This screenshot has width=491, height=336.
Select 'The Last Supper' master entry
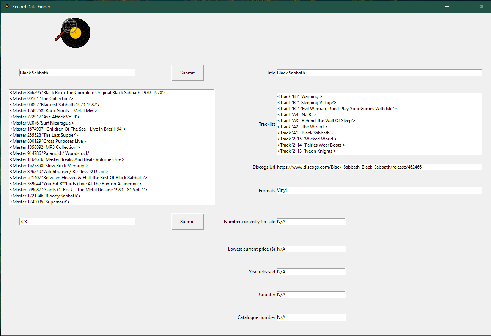click(43, 135)
